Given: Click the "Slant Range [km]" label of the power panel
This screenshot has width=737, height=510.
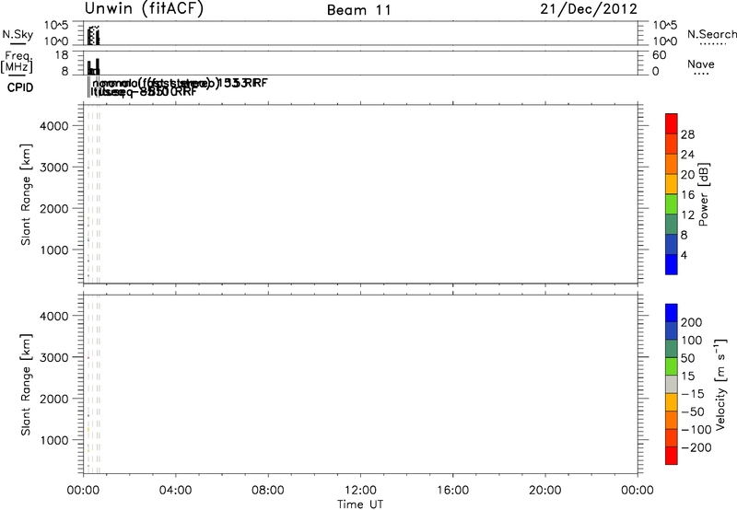Looking at the screenshot, I should (26, 194).
